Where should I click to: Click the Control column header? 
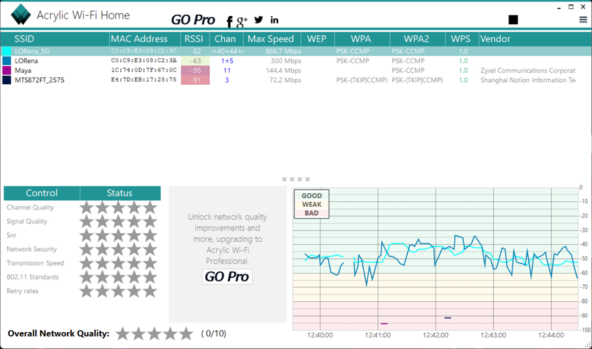(42, 193)
